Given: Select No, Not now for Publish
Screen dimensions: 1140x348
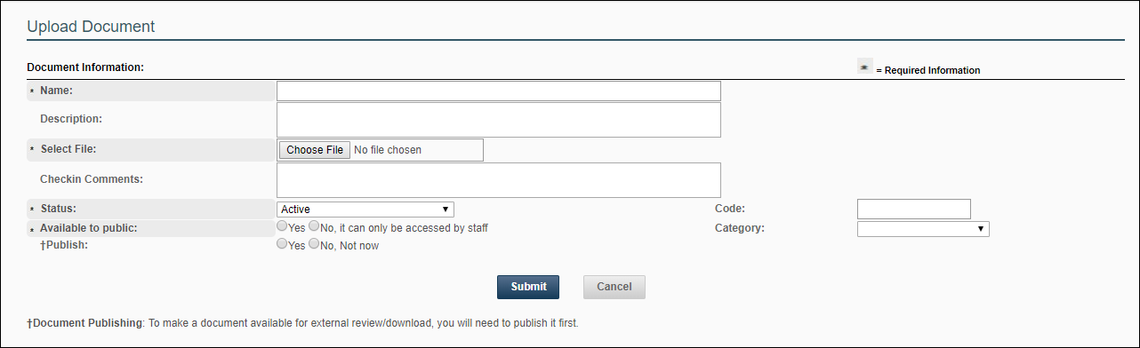Looking at the screenshot, I should point(313,244).
